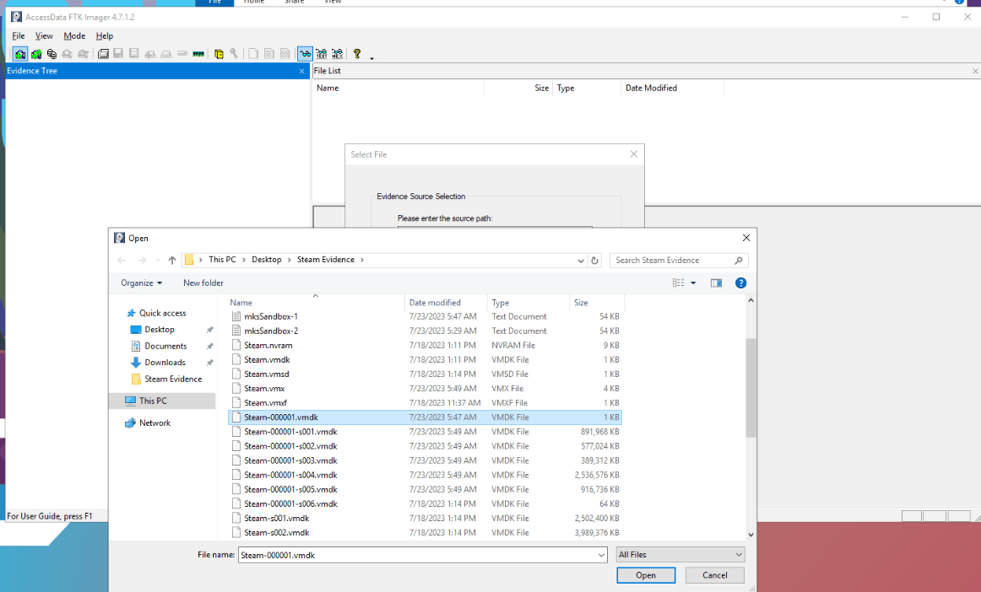Select the Steam.vmx file
Viewport: 981px width, 592px height.
[425, 388]
